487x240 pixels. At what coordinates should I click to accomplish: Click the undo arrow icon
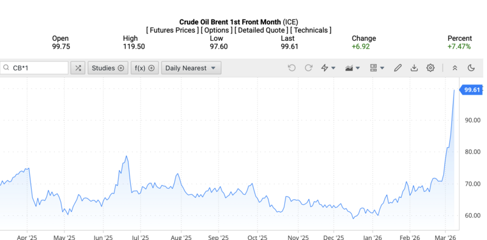[292, 68]
